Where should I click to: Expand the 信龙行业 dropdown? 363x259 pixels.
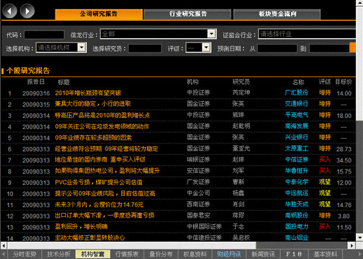click(x=211, y=34)
